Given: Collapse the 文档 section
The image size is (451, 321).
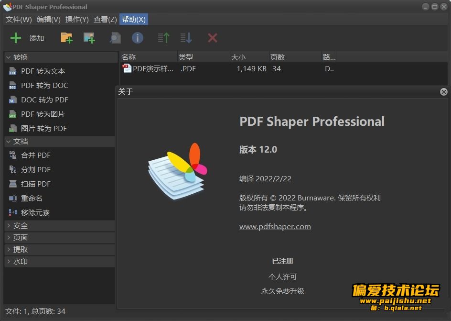Looking at the screenshot, I should (x=8, y=142).
